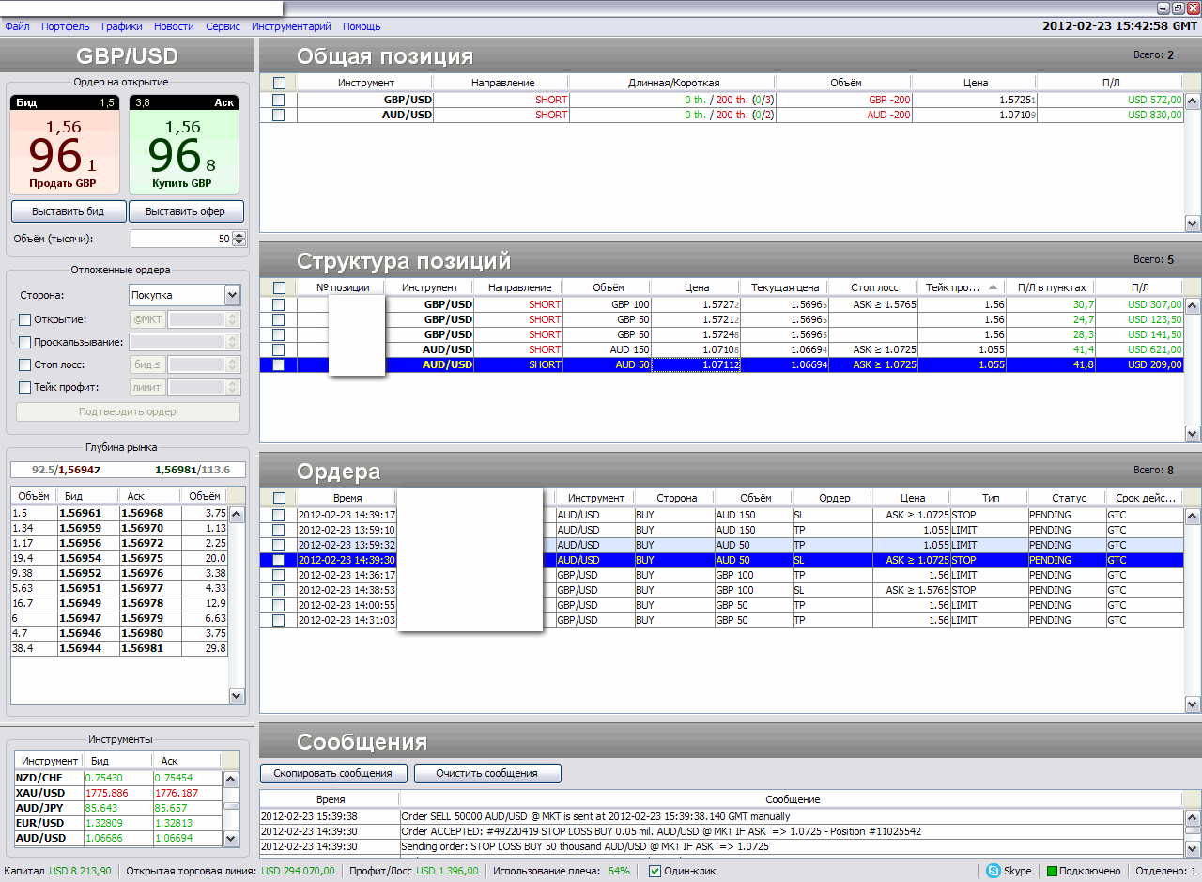Click Использование плеча value 64%
Screen dimensions: 1202x882
(619, 872)
